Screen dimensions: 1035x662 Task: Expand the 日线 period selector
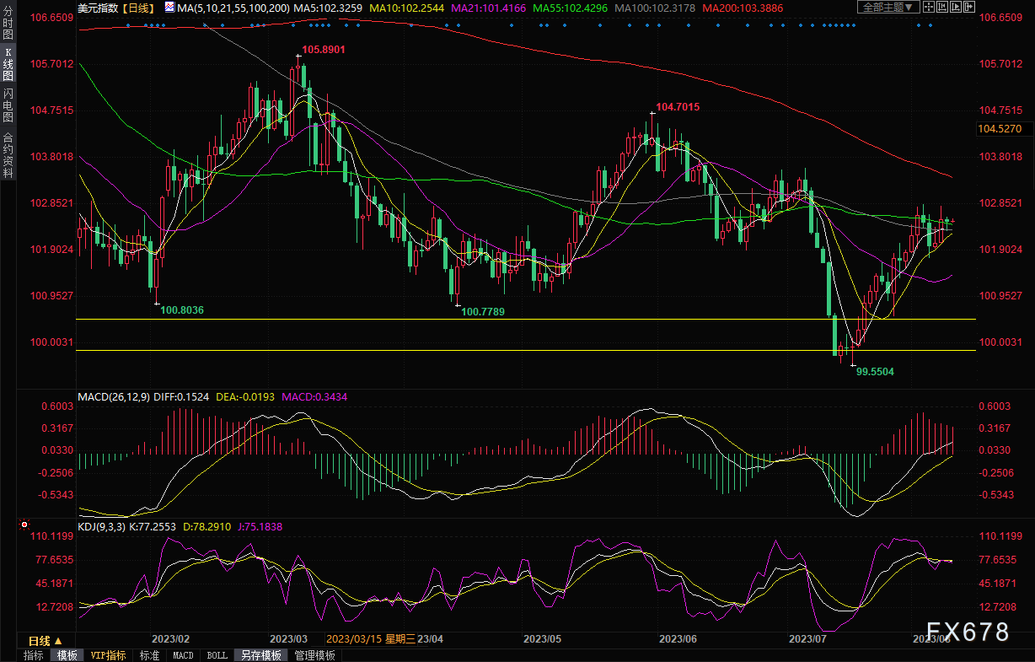pyautogui.click(x=46, y=641)
